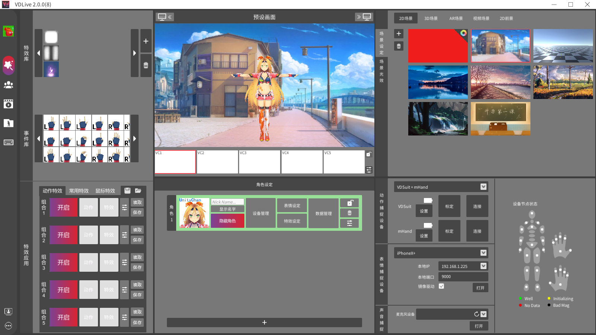This screenshot has height=335, width=596.
Task: Switch to AR场景 tab
Action: [x=456, y=18]
